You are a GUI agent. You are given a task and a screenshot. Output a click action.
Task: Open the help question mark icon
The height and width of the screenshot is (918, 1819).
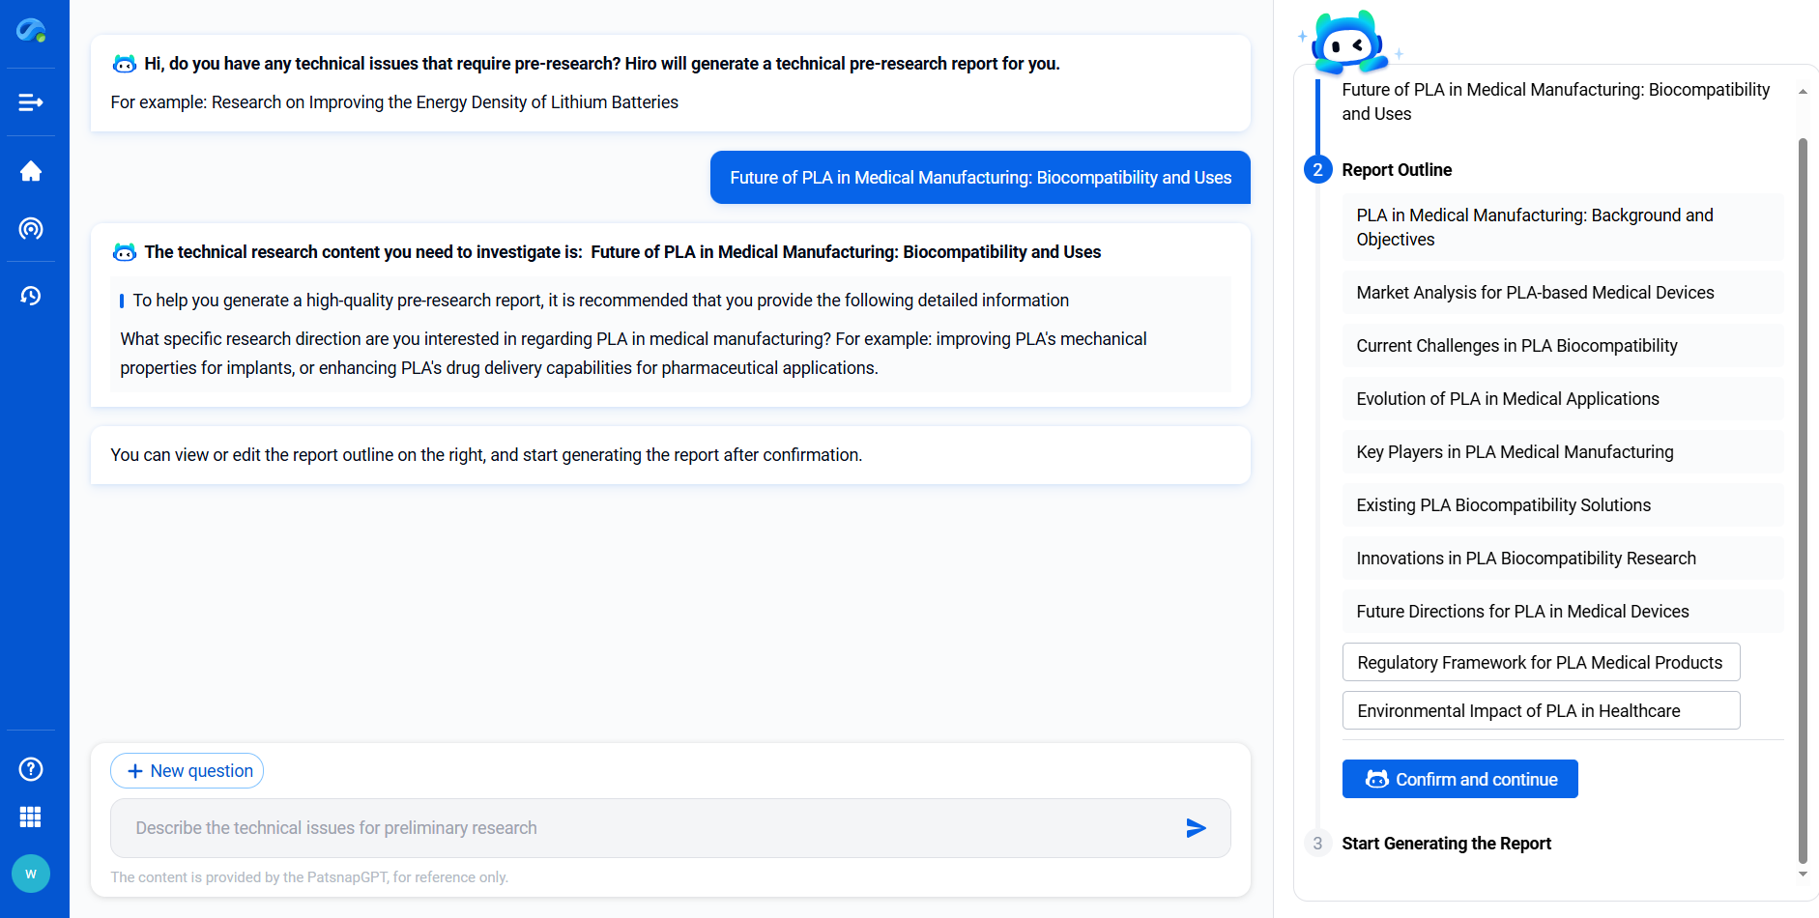[x=31, y=769]
